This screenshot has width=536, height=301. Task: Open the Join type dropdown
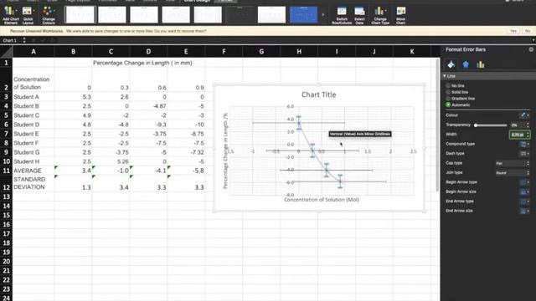point(513,173)
